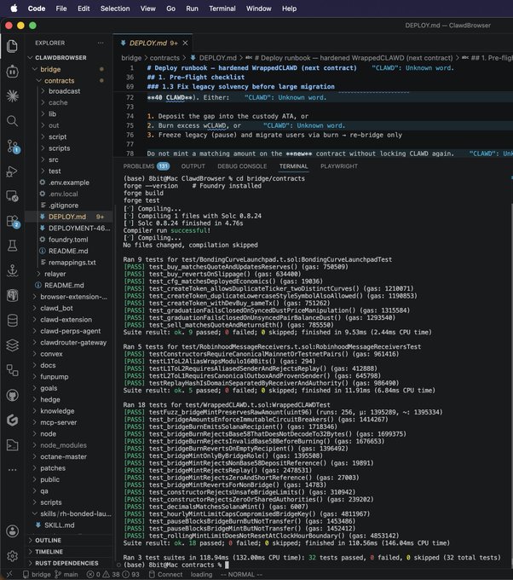
Task: Open the Remote Explorer monitor icon
Action: 12,195
